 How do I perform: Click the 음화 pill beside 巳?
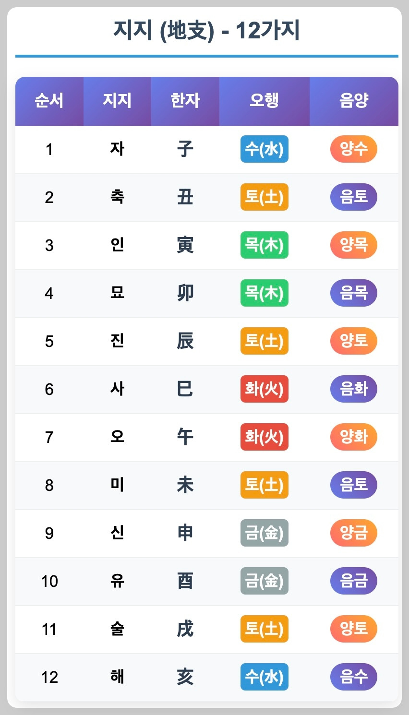click(354, 389)
